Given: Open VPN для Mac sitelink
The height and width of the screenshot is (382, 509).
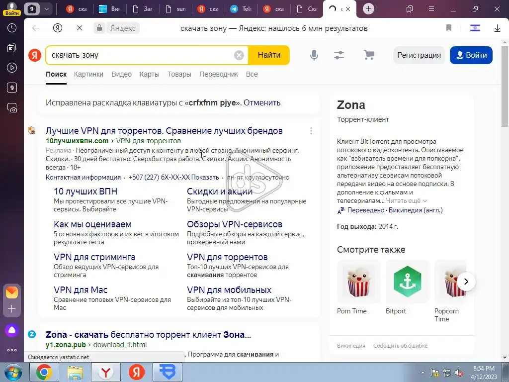Looking at the screenshot, I should pyautogui.click(x=81, y=290).
